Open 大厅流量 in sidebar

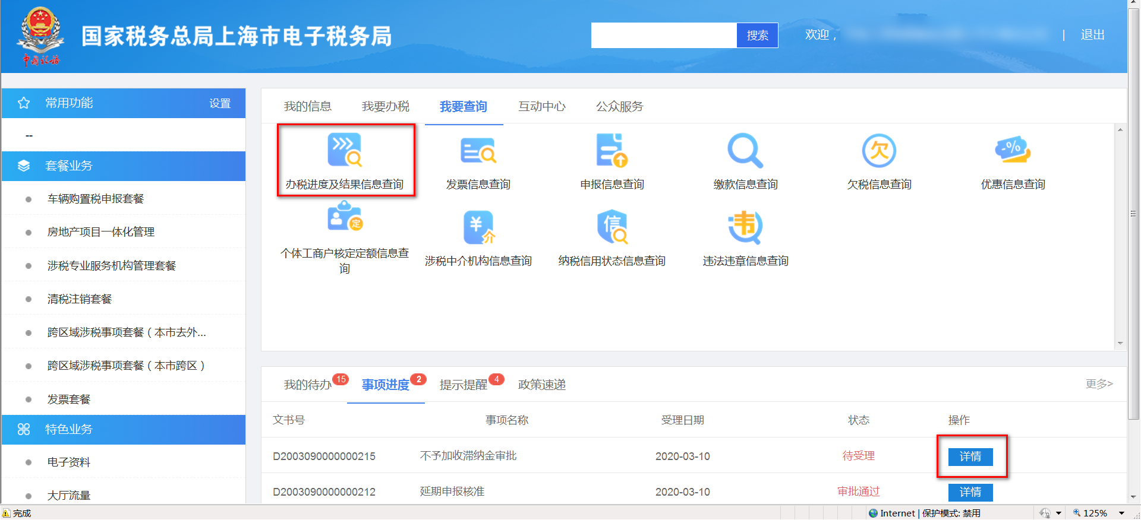[x=69, y=496]
